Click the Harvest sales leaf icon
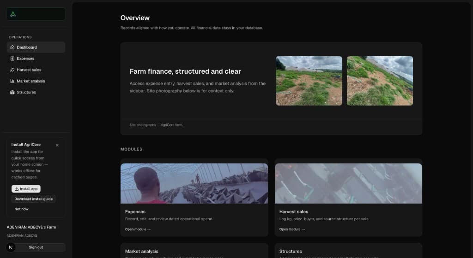Viewport: 473px width, 258px height. point(12,70)
